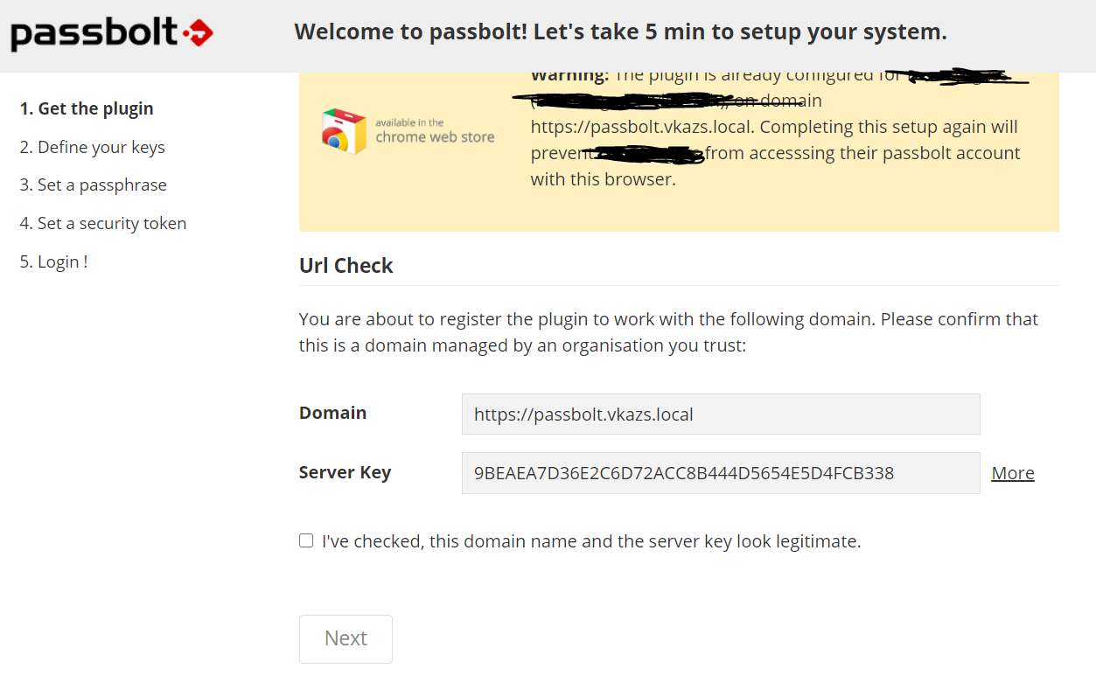Click the Welcome to passbolt header title
The height and width of the screenshot is (676, 1096).
621,32
